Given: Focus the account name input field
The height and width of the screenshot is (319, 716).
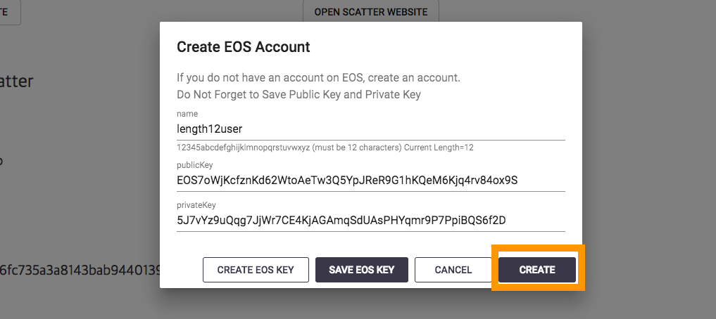Looking at the screenshot, I should pos(370,129).
